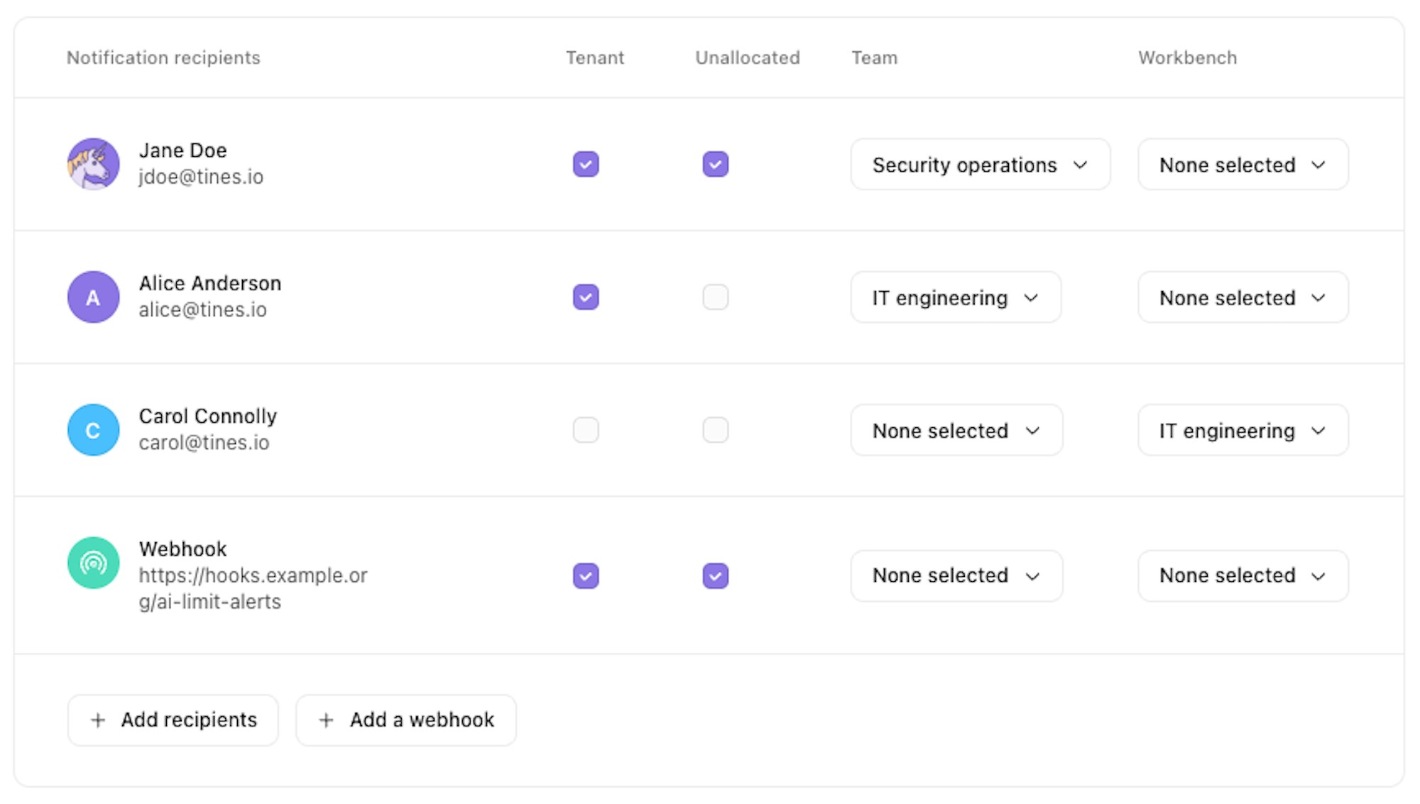
Task: Click Jane Doe's unicorn avatar
Action: (93, 164)
